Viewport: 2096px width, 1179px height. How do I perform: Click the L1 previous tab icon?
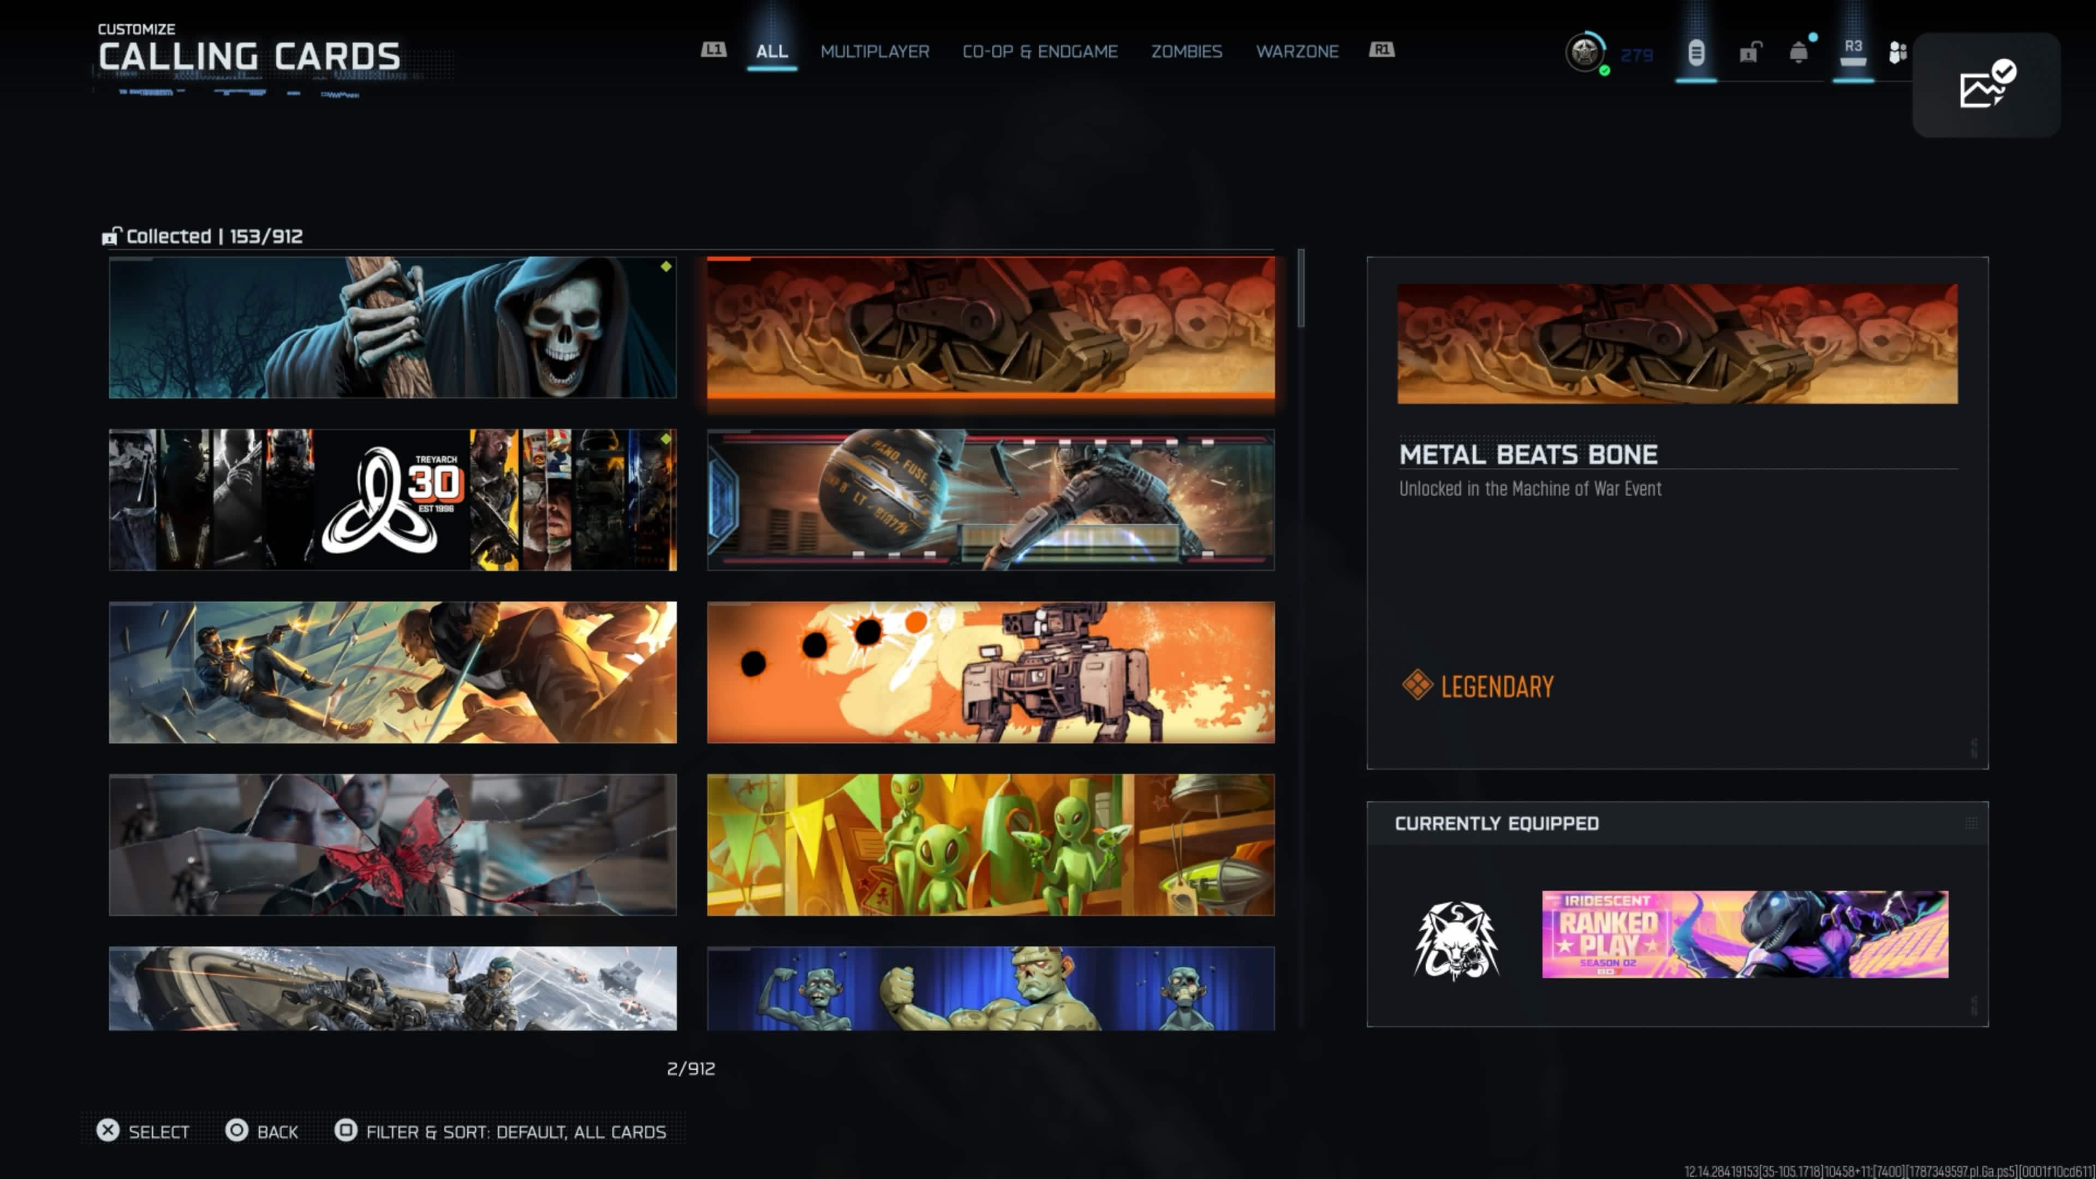(x=713, y=50)
